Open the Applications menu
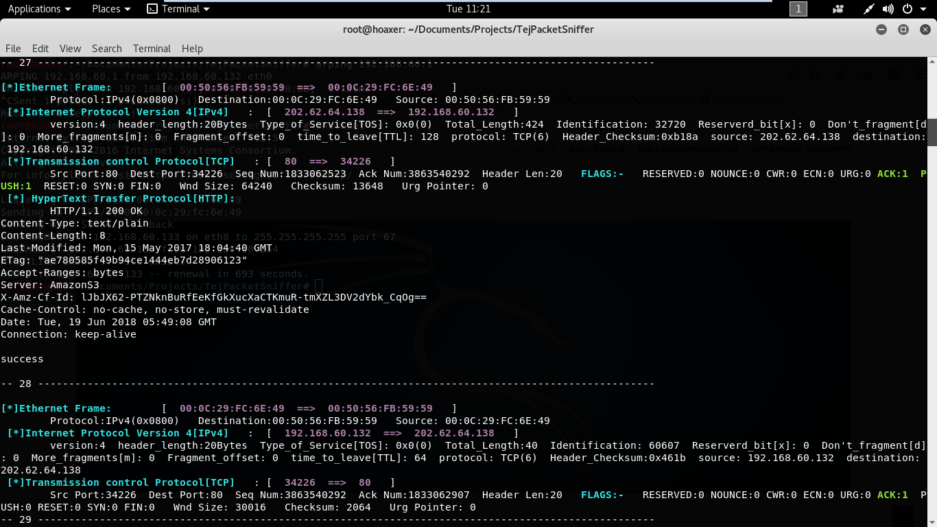 coord(39,9)
